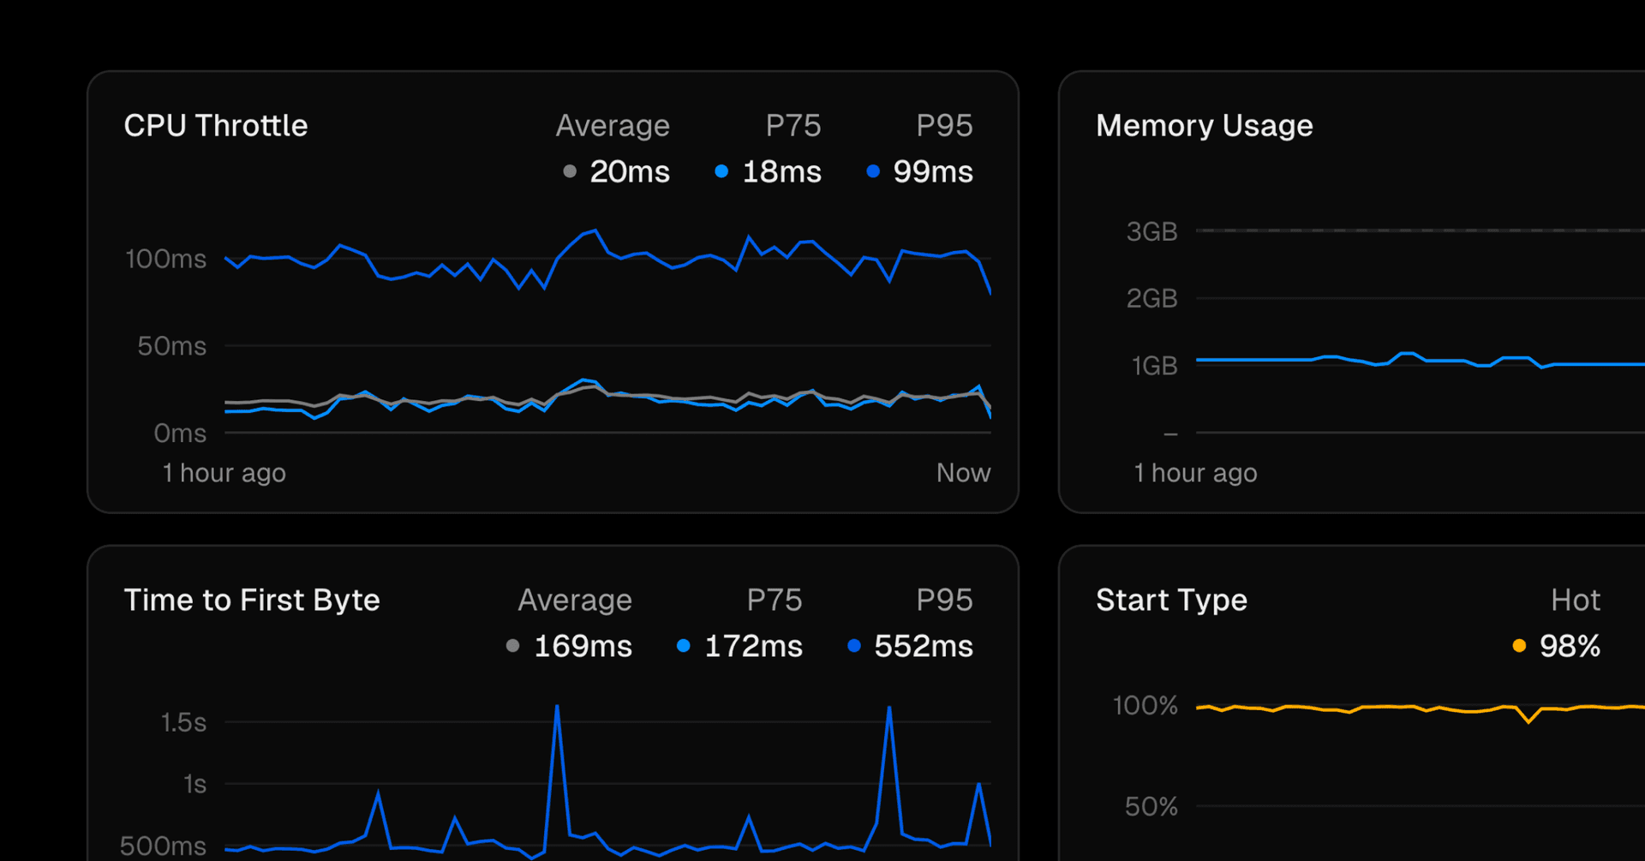Click the 98% Hot value
Viewport: 1645px width, 861px height.
click(x=1569, y=646)
